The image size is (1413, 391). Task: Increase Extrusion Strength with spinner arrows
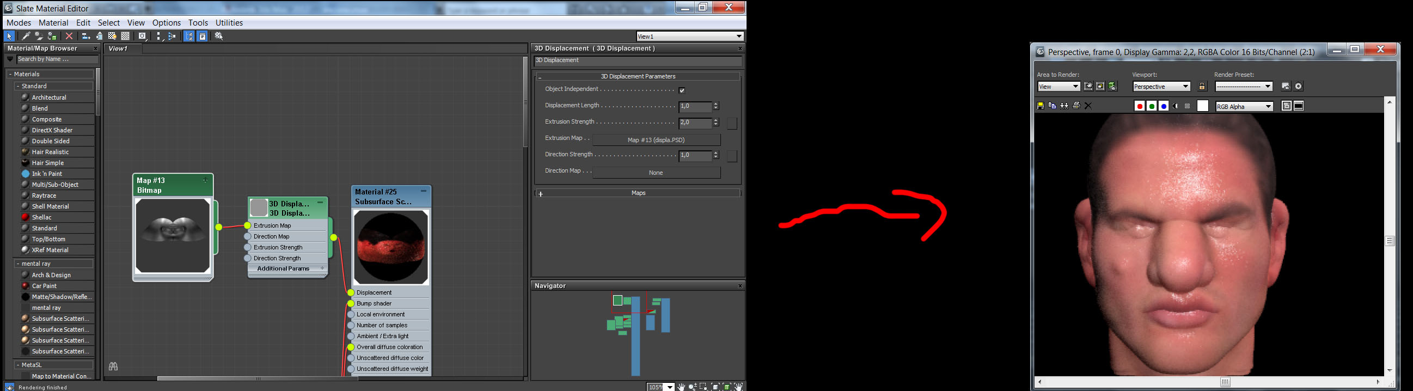(x=716, y=121)
